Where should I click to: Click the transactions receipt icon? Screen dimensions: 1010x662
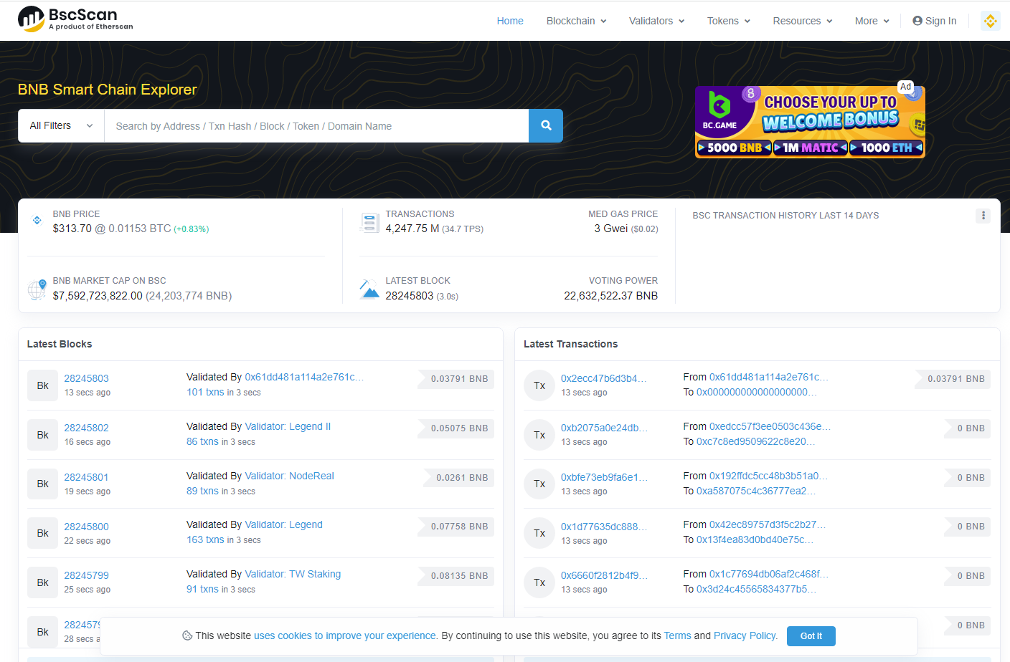369,222
